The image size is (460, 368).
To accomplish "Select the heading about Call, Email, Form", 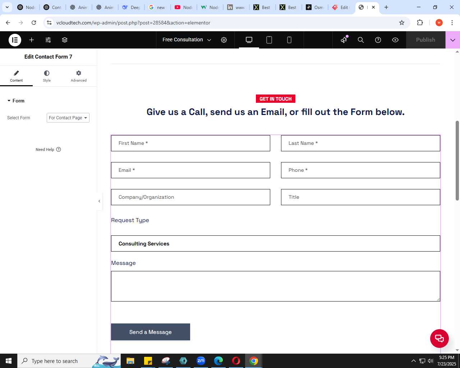I will (276, 112).
